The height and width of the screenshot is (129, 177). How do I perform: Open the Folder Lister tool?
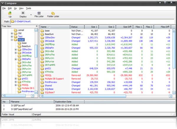point(53,14)
